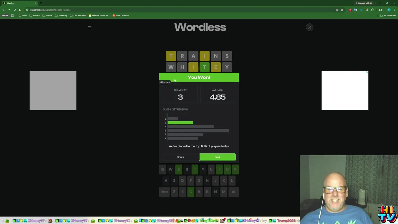
Task: Click the green P key on keyboard
Action: point(235,170)
